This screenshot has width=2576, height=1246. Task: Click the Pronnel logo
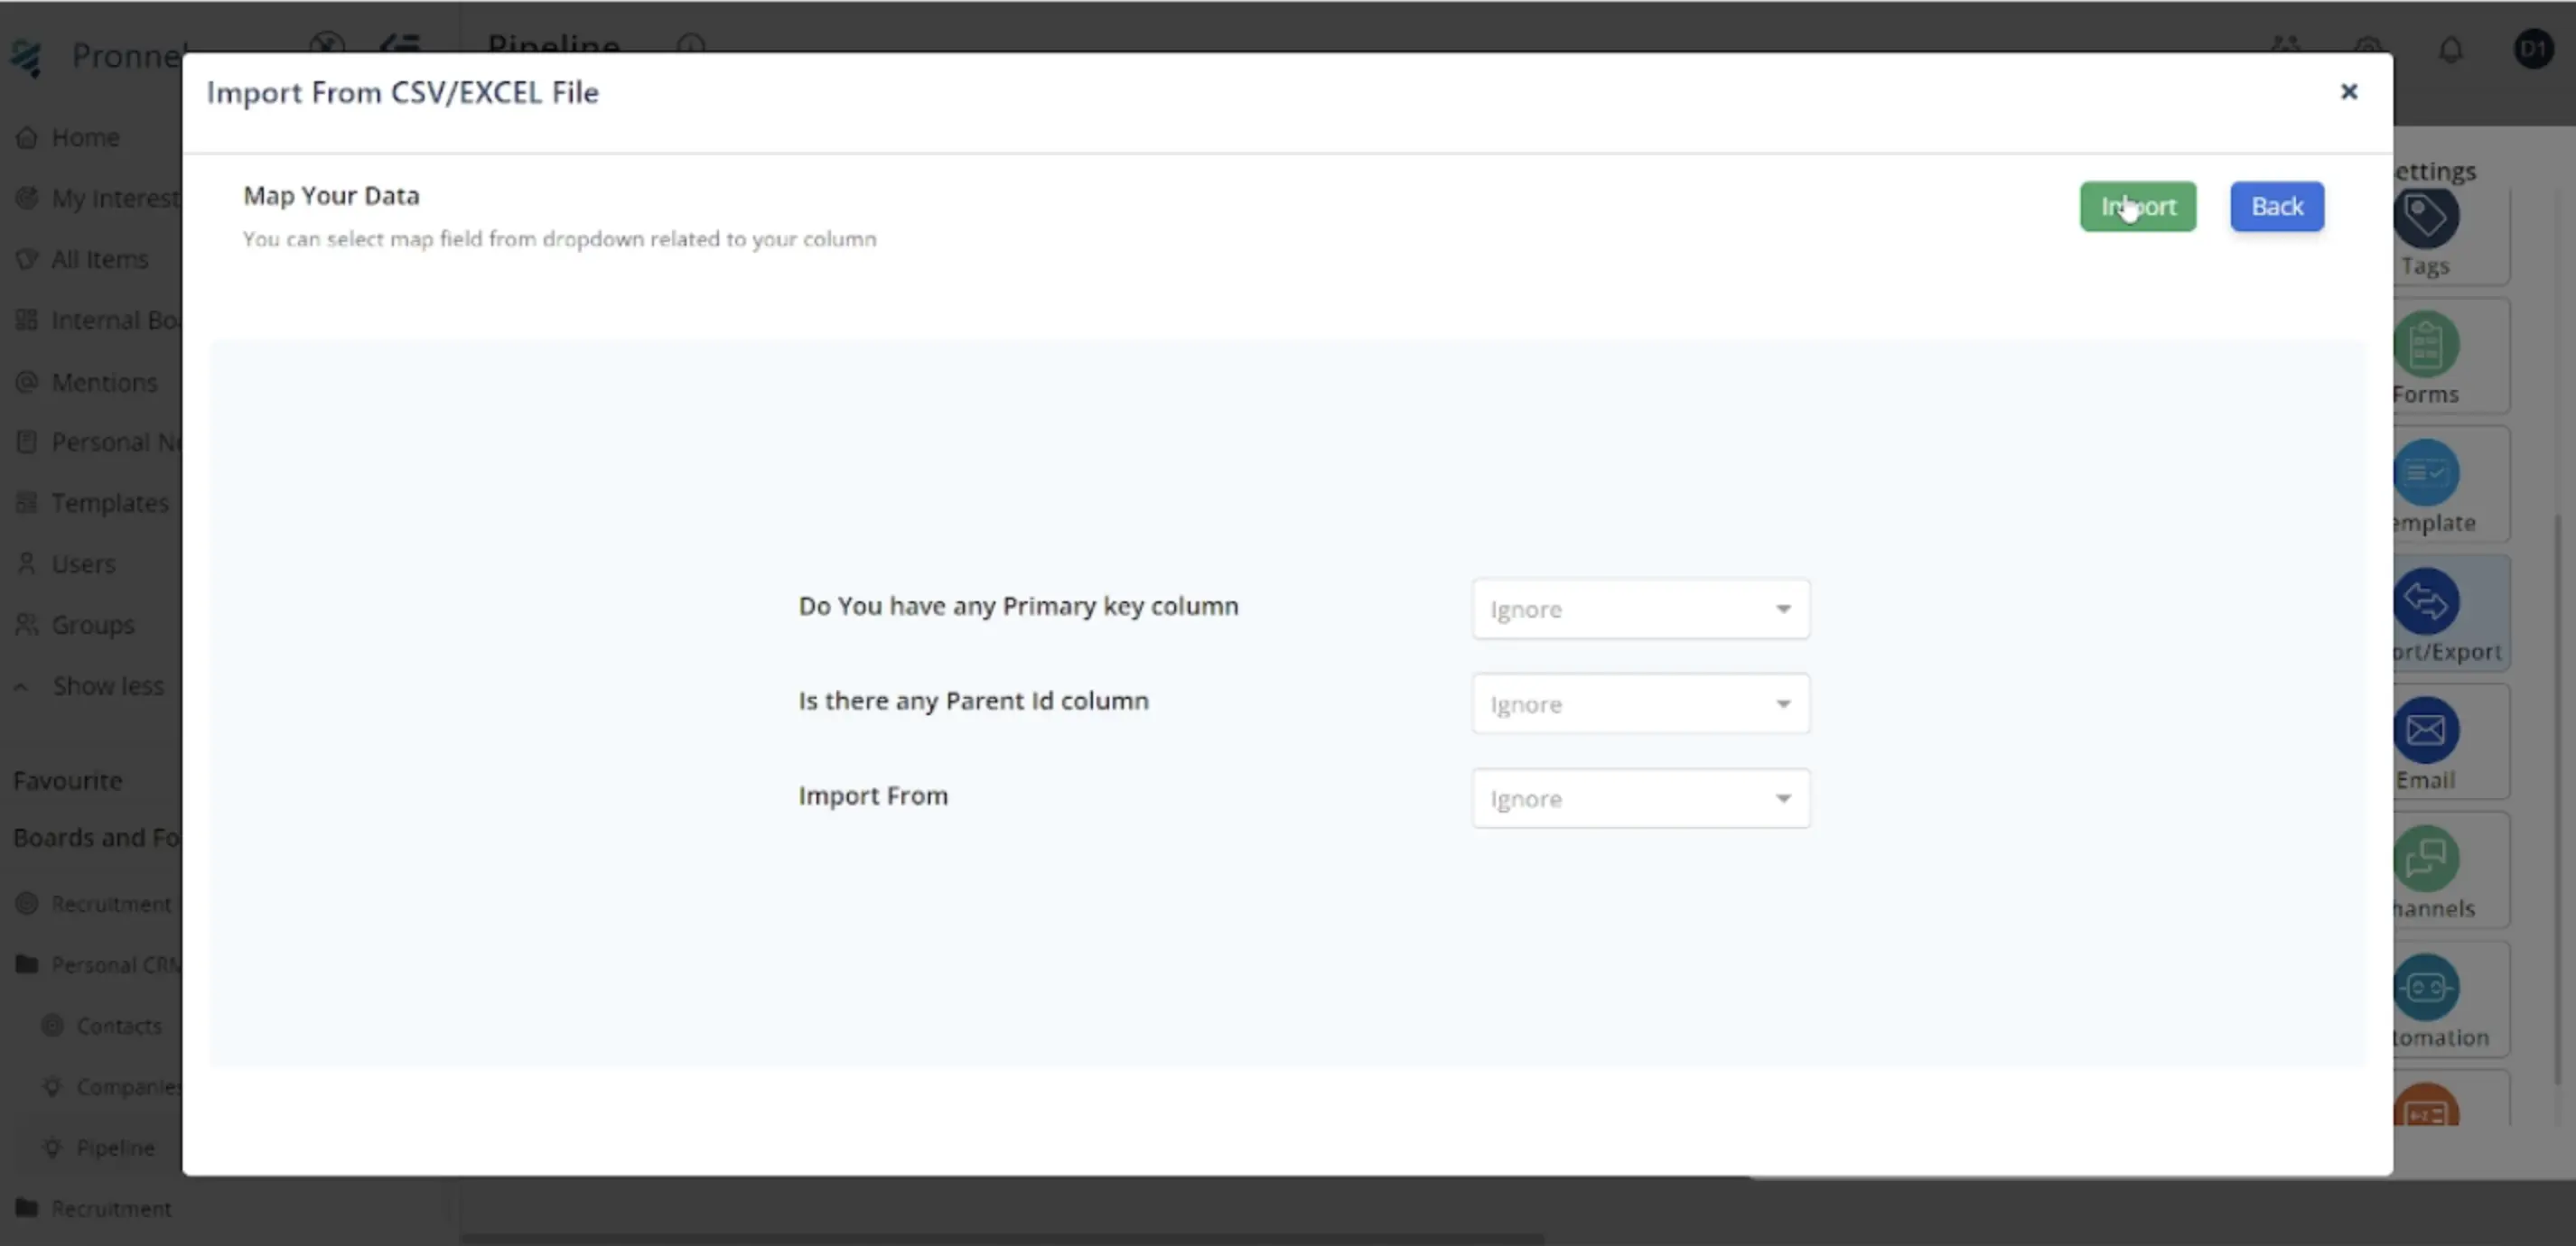[x=27, y=57]
